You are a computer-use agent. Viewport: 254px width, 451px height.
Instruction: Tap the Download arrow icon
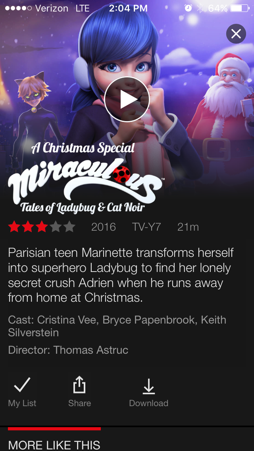click(x=149, y=386)
